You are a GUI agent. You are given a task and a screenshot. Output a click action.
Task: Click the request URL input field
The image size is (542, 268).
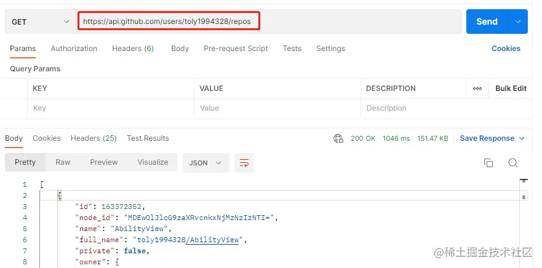pyautogui.click(x=269, y=22)
